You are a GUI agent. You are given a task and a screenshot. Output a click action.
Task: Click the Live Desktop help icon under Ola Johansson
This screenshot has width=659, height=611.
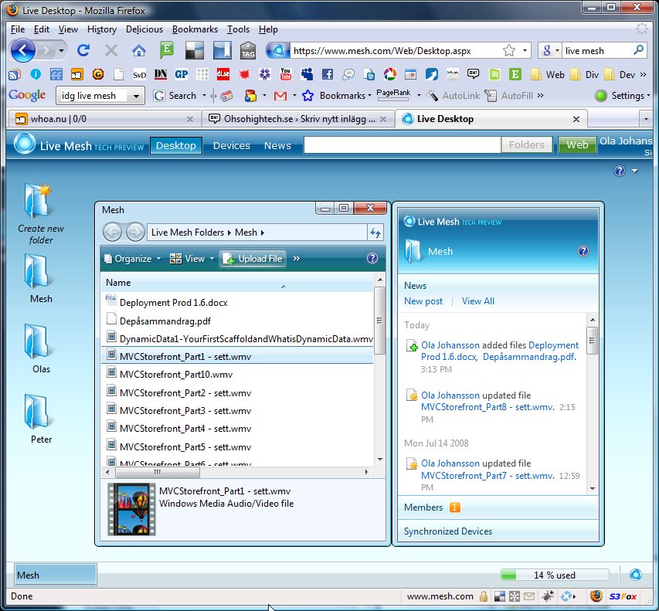click(x=620, y=171)
